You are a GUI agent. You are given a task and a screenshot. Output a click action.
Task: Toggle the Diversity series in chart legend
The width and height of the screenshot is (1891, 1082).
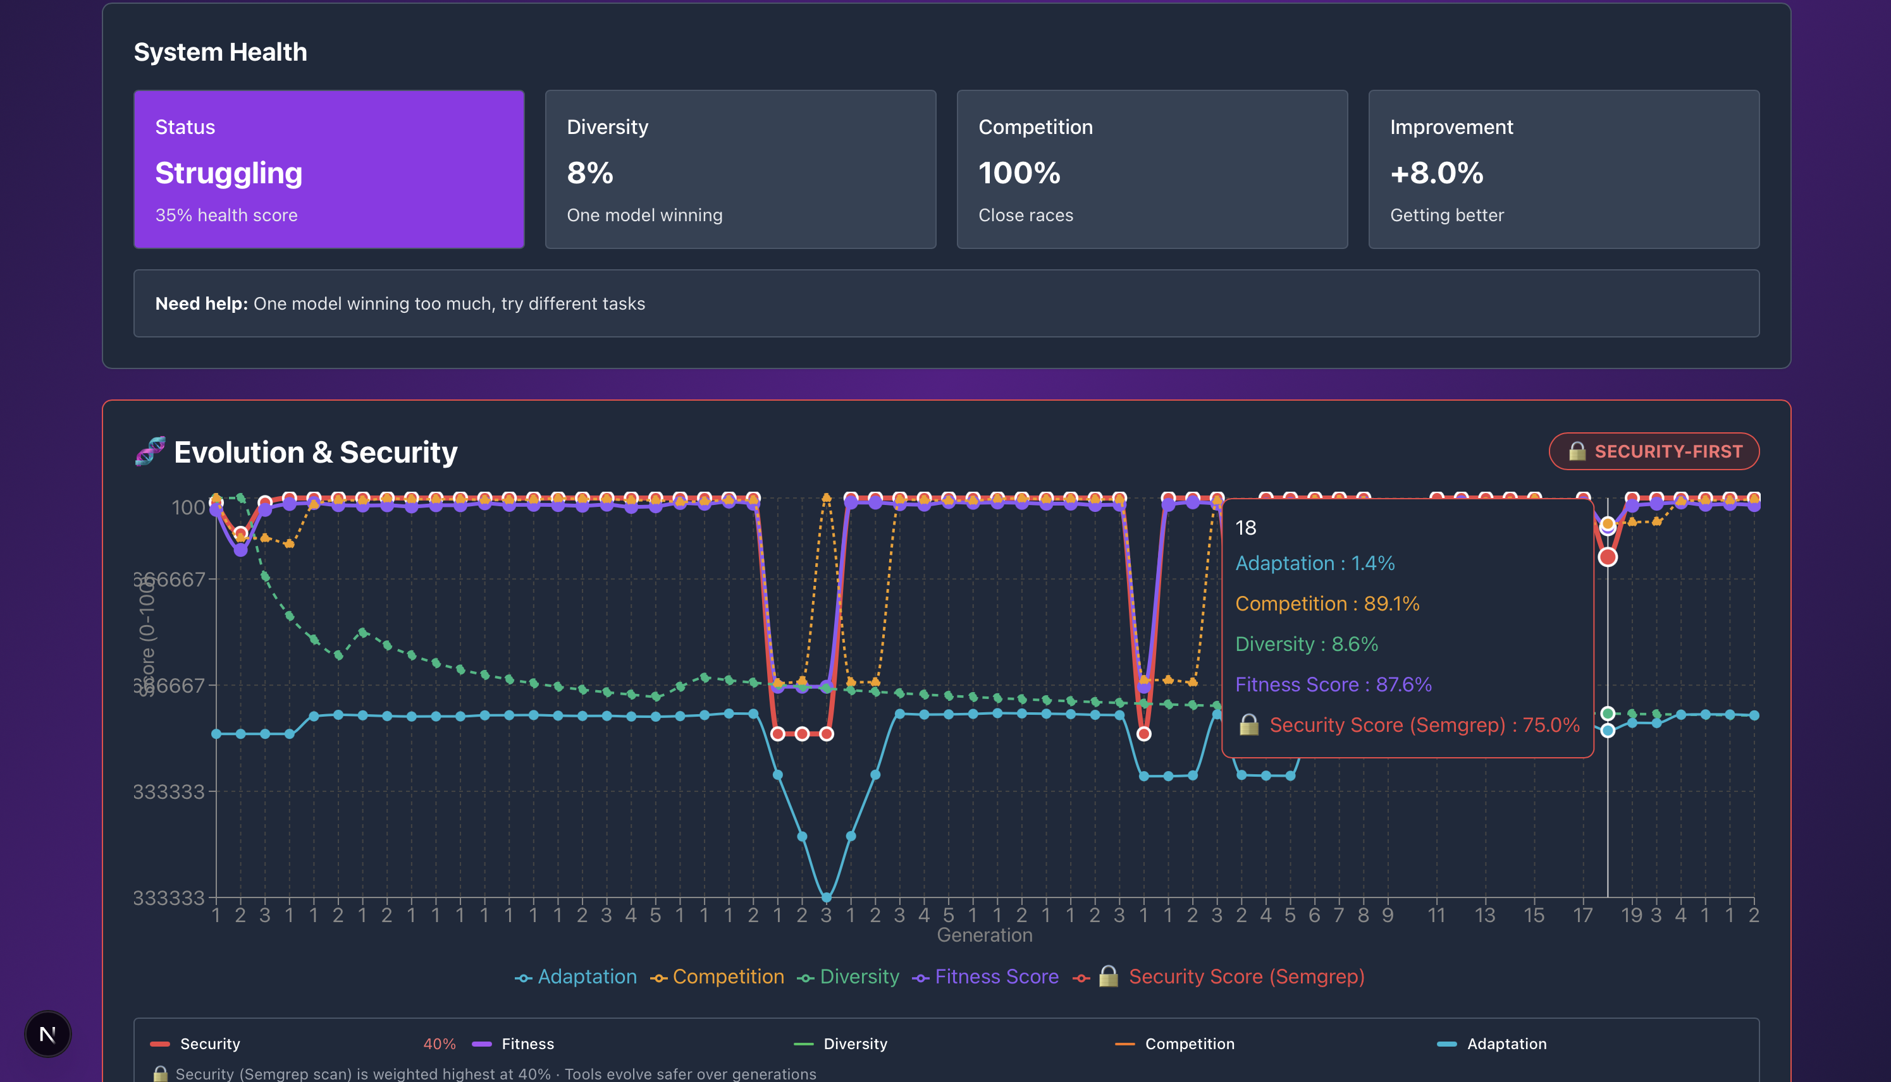click(x=859, y=976)
